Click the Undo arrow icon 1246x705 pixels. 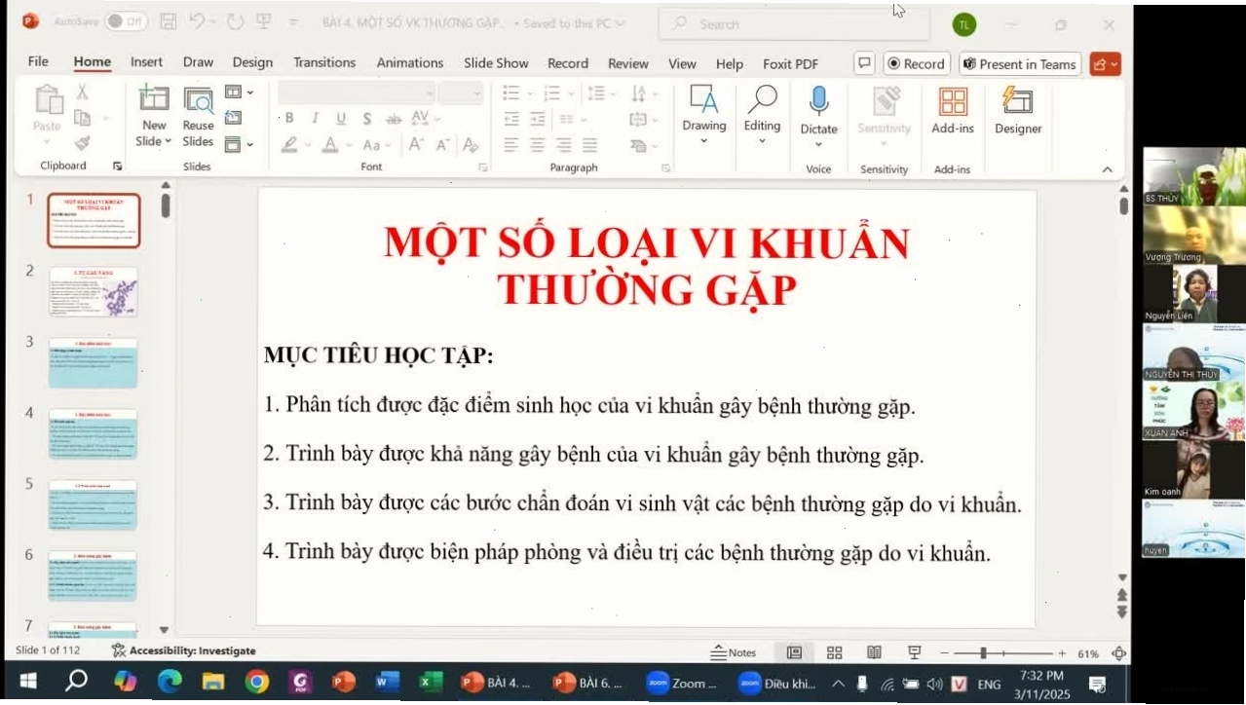tap(198, 21)
